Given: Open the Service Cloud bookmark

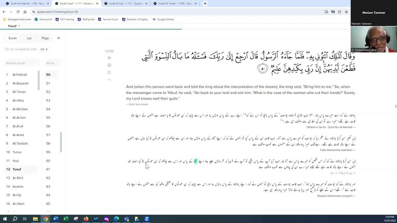Looking at the screenshot, I should 108,19.
